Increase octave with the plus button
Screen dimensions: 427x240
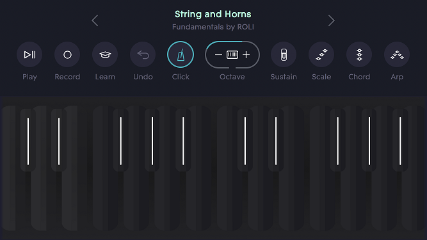click(x=246, y=55)
